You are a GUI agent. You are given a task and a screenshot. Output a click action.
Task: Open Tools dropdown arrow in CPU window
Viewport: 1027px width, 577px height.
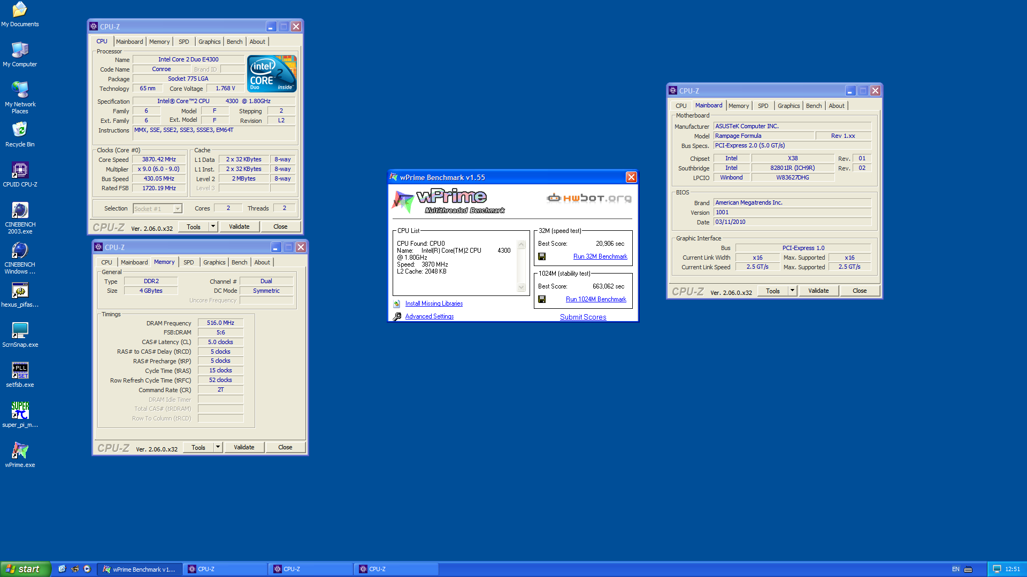click(x=213, y=227)
